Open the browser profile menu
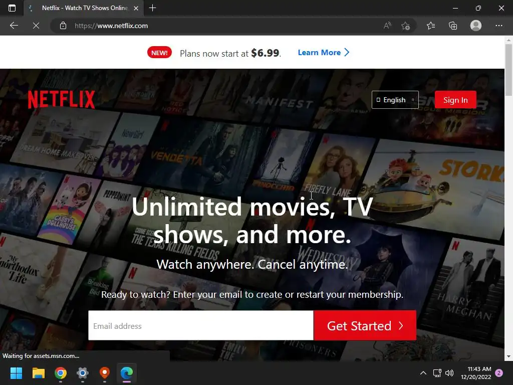 (x=476, y=26)
